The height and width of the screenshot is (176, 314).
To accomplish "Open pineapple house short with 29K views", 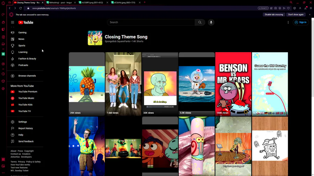I will (87, 84).
